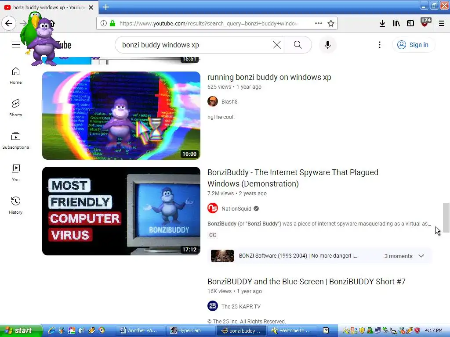Open the Firefox downloads arrow
Image resolution: width=450 pixels, height=337 pixels.
tap(382, 24)
